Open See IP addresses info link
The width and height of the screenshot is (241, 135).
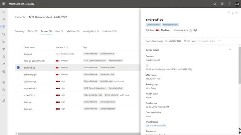(x=156, y=126)
